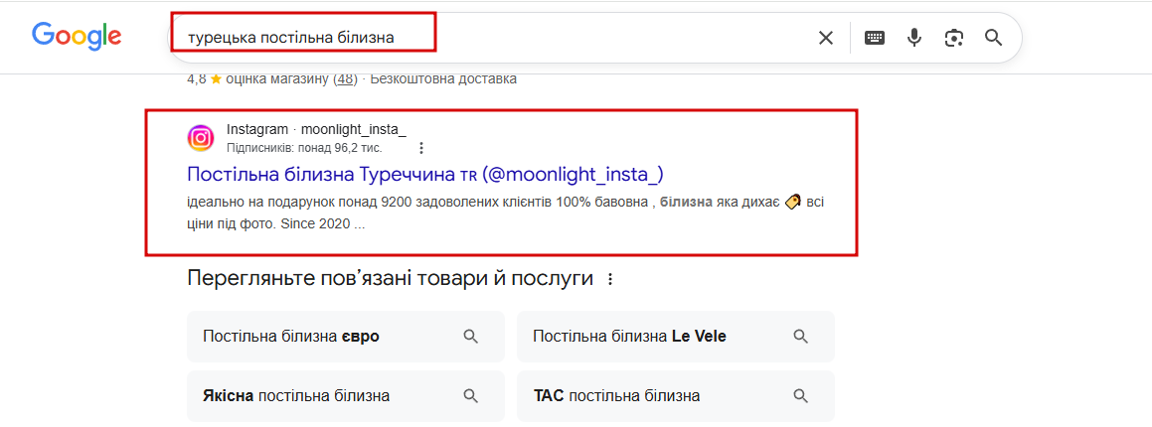This screenshot has width=1152, height=427.
Task: Select related search ТАС постільна білизна
Action: click(x=676, y=396)
